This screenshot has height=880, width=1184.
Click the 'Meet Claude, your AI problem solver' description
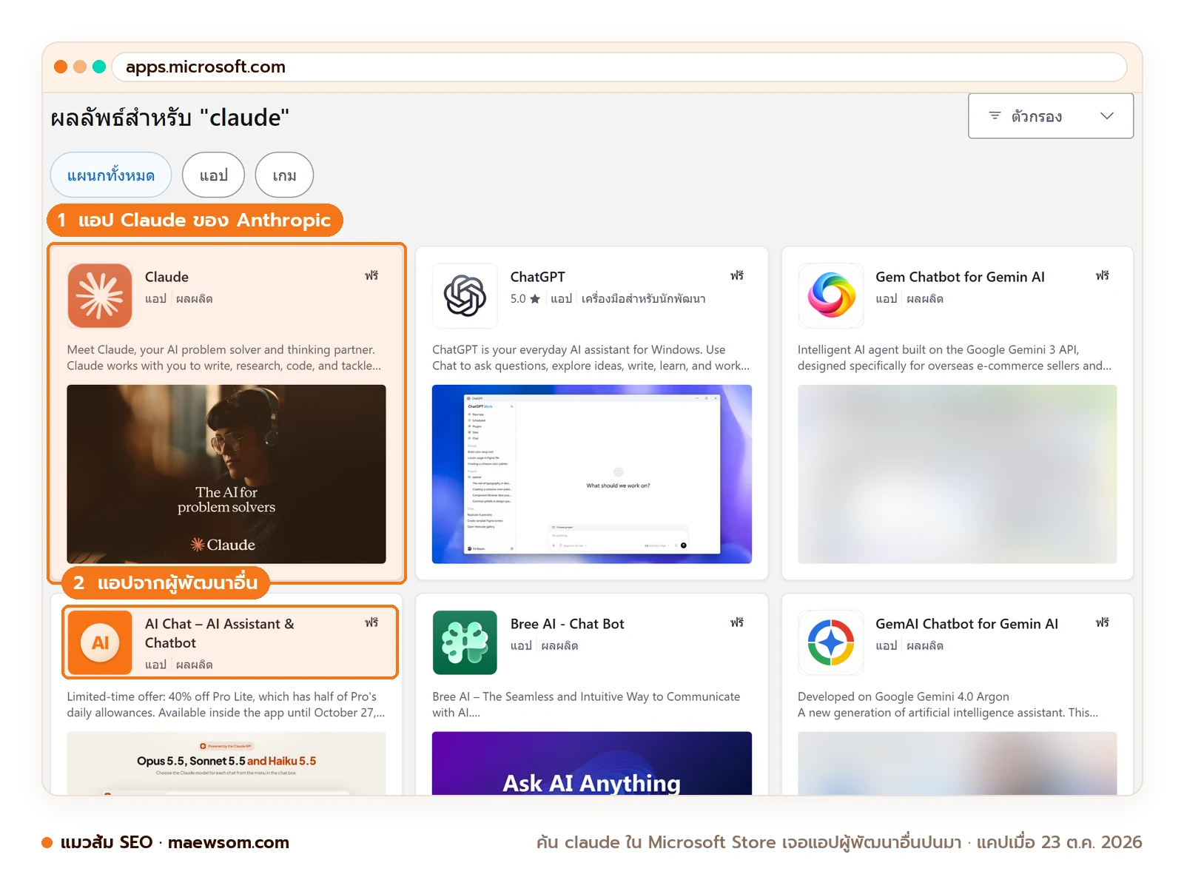coord(224,357)
